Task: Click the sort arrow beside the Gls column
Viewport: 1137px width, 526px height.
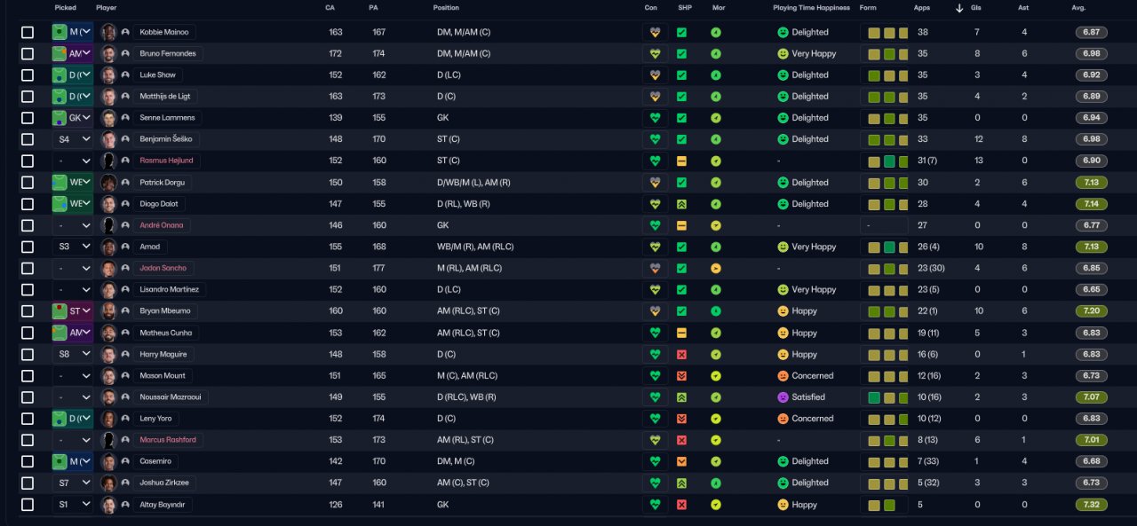Action: tap(959, 8)
